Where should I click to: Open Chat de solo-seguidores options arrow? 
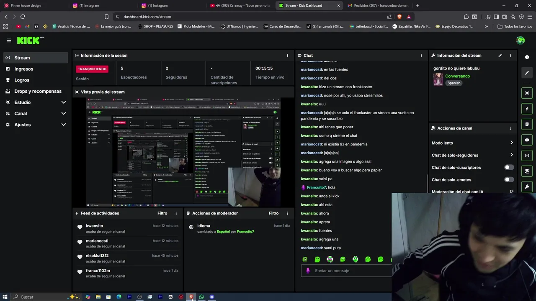[511, 155]
